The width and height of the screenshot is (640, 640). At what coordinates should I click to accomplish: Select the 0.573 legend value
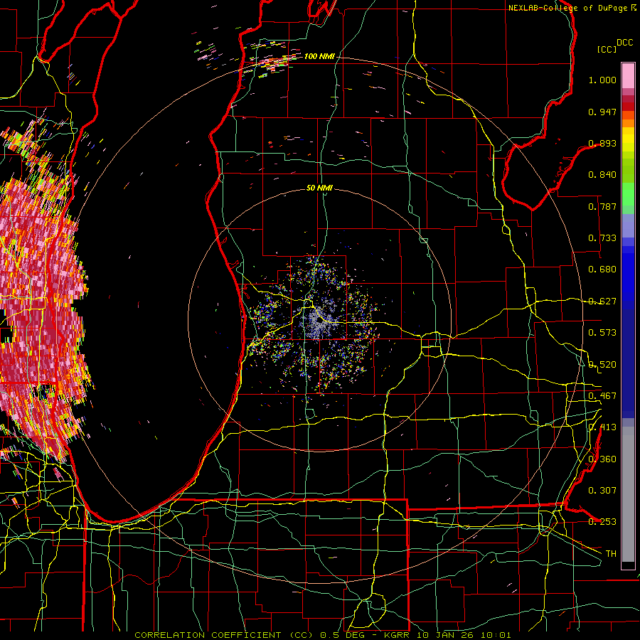click(x=602, y=333)
